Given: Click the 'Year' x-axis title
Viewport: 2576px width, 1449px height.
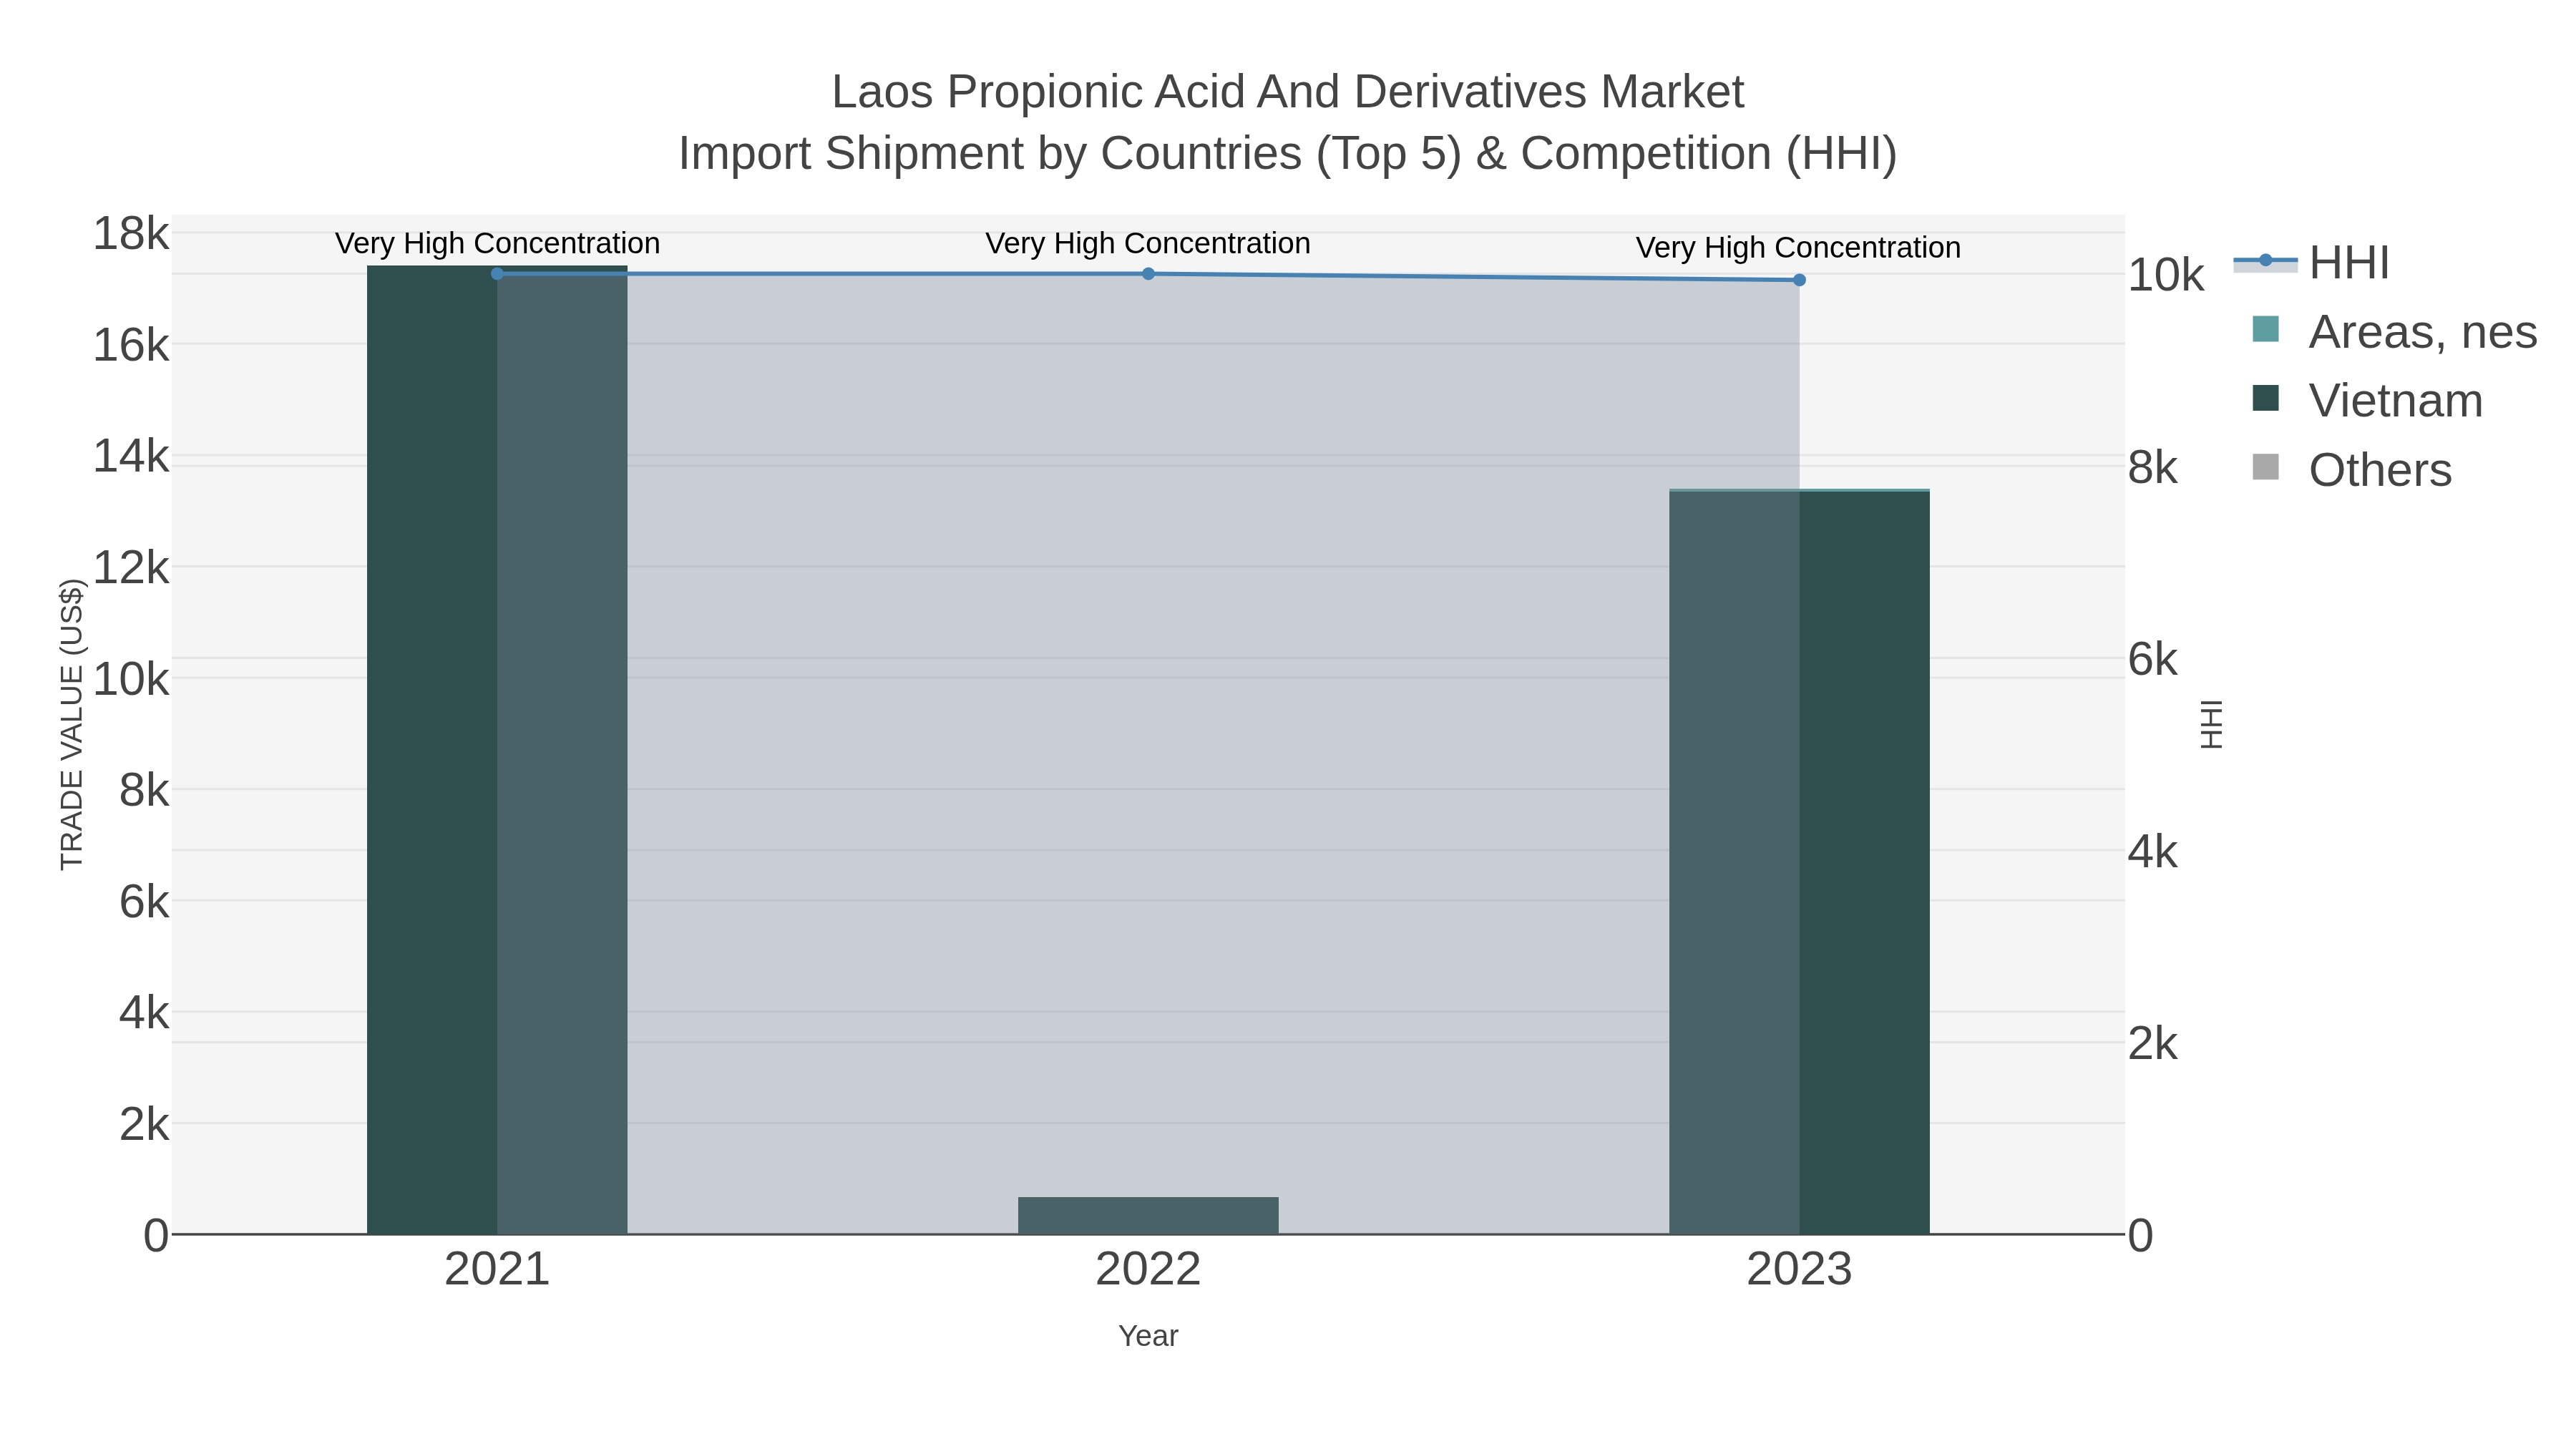Looking at the screenshot, I should 1148,1336.
